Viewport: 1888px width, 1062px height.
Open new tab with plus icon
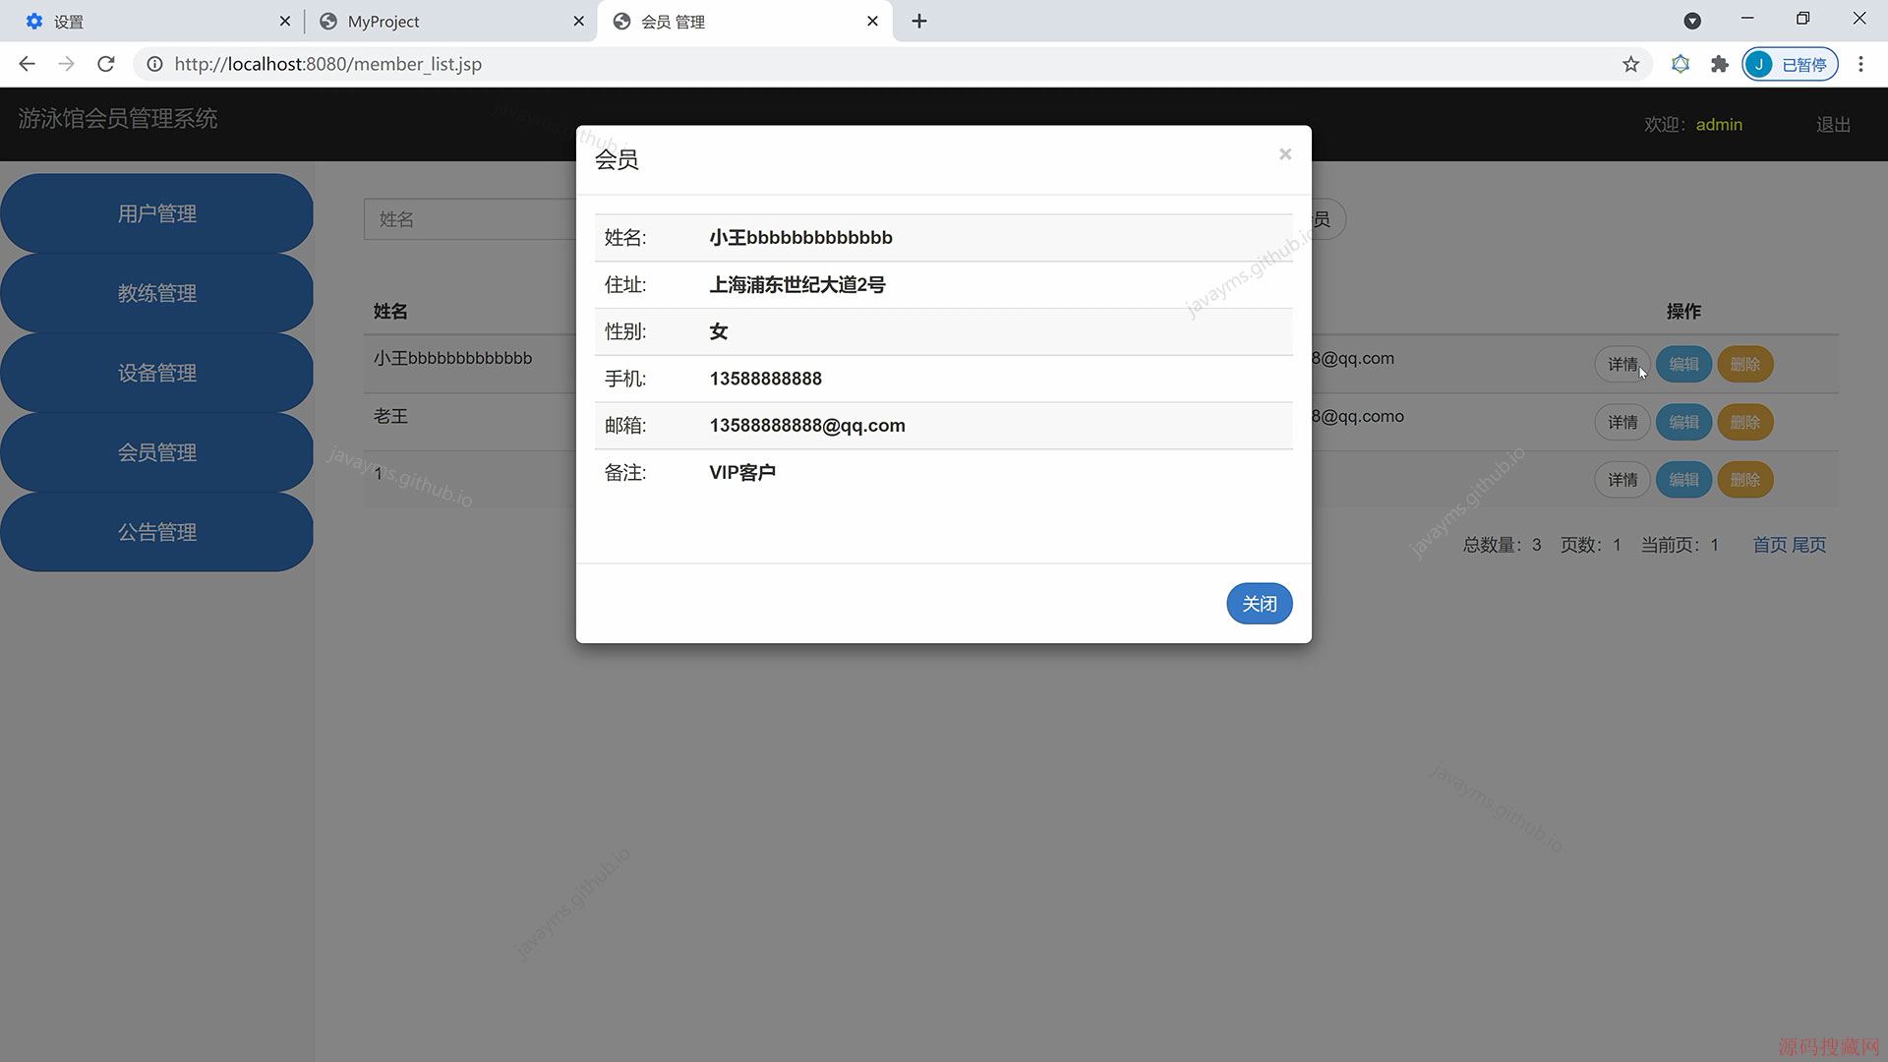918,22
